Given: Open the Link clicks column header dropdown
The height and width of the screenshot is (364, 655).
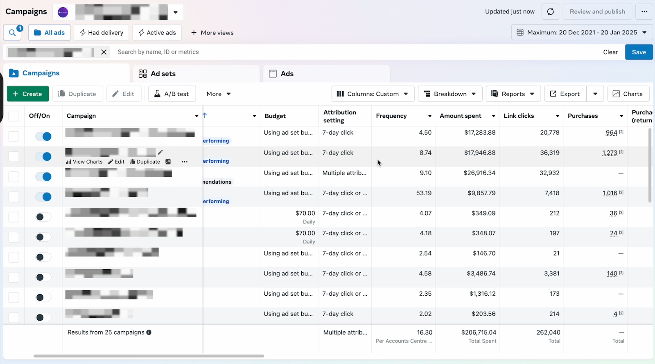Looking at the screenshot, I should [558, 116].
